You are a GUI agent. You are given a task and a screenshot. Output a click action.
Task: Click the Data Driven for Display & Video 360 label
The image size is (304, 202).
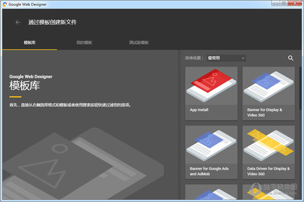point(269,172)
